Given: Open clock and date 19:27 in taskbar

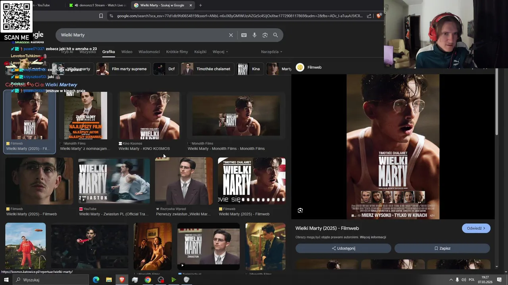Looking at the screenshot, I should point(485,280).
